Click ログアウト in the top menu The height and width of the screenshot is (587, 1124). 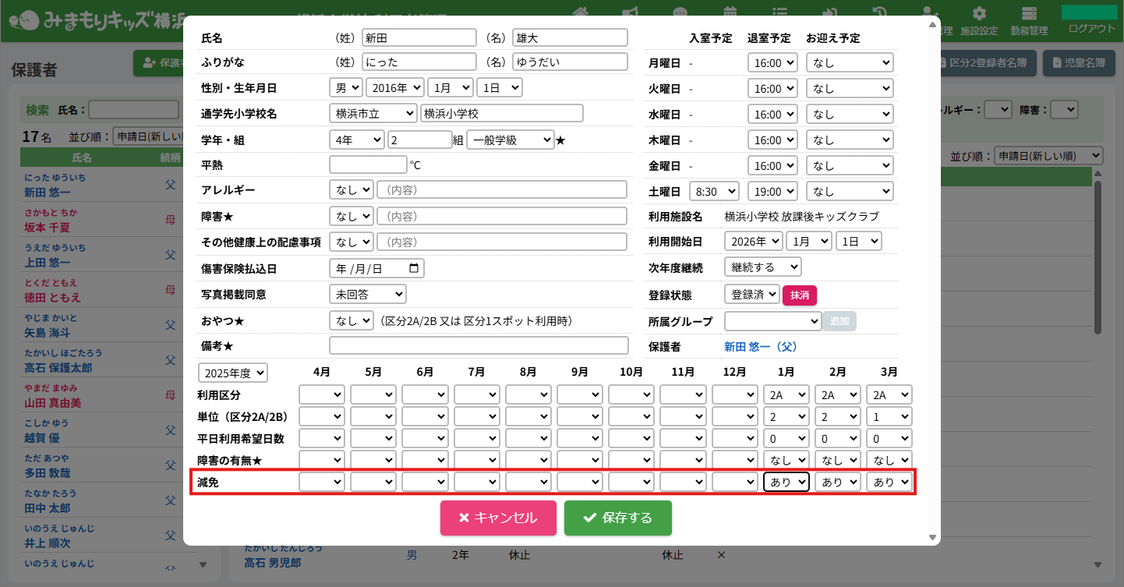point(1091,29)
